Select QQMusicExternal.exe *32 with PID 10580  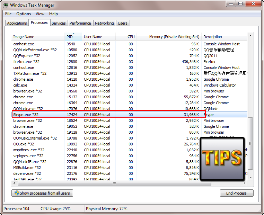(129, 50)
